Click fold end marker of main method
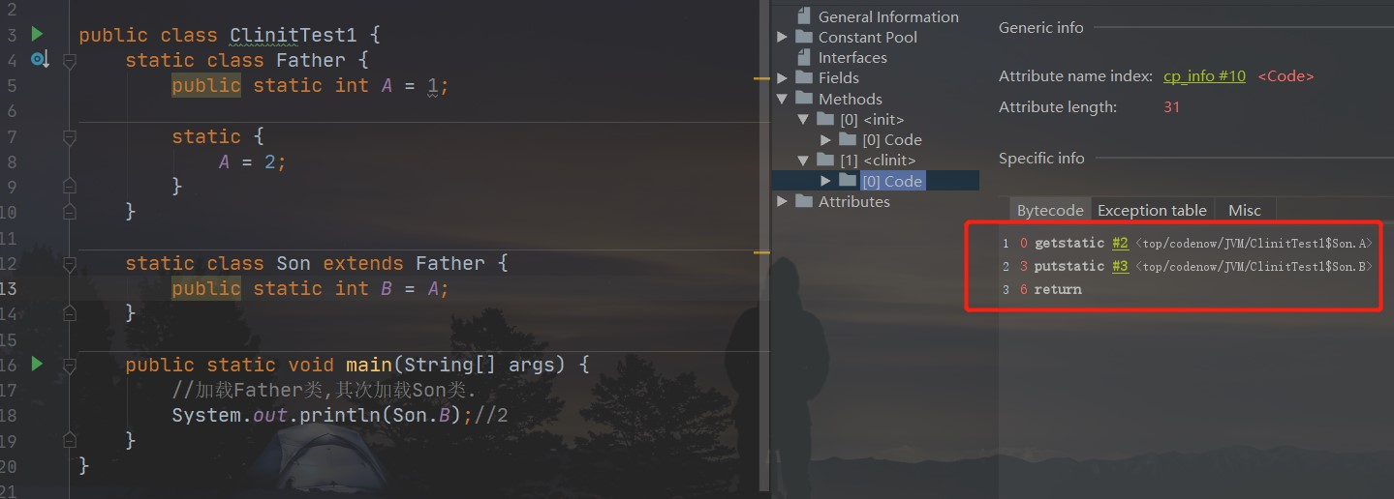The image size is (1394, 499). [x=69, y=440]
